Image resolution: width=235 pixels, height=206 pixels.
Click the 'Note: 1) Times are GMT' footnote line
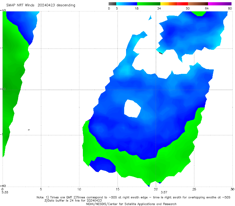tap(133, 197)
